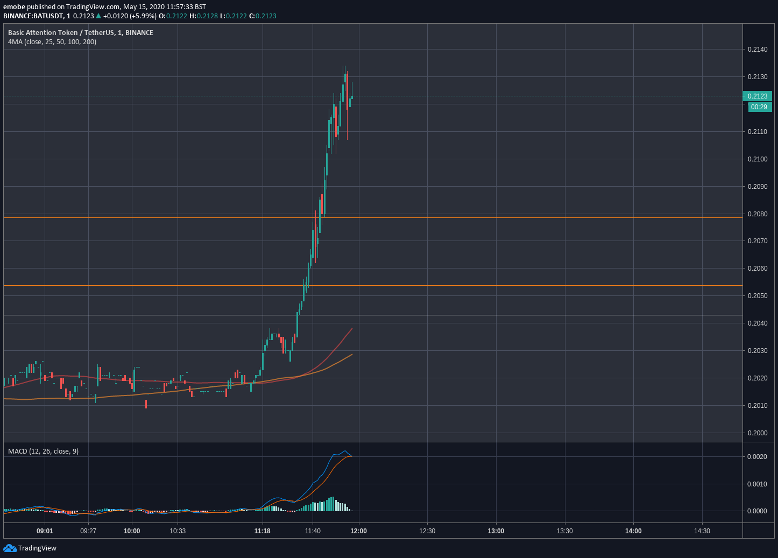
Task: Click the 'O:0.2122' open value
Action: point(173,16)
